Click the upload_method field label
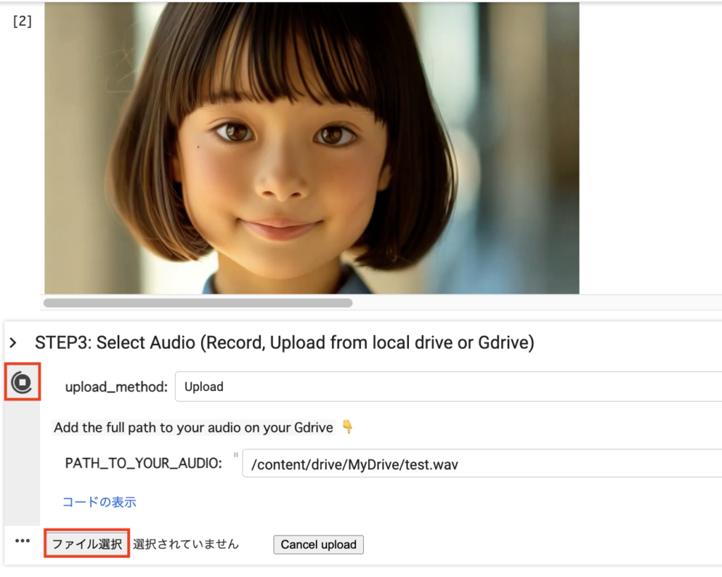 116,387
